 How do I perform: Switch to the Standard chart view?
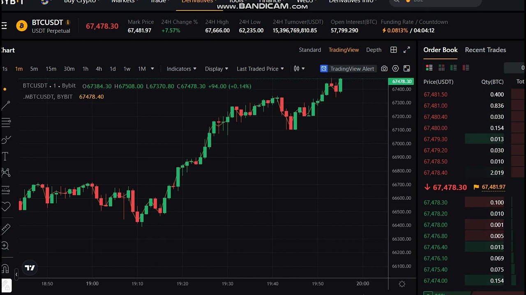[x=310, y=50]
